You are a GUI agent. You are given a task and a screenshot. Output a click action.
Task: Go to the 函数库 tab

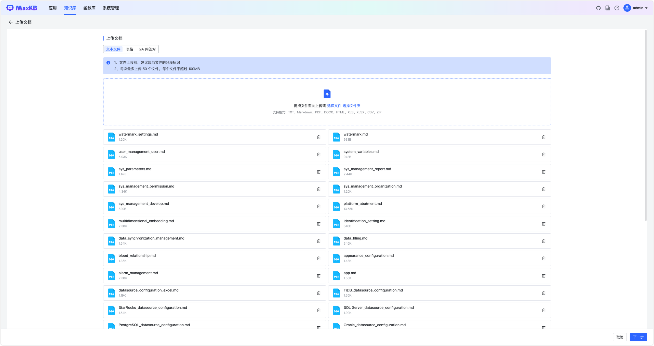tap(89, 8)
